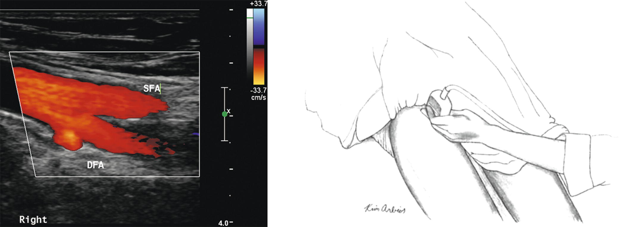Click the green baseline tick on grayscale bar
Viewport: 619px width, 227px height.
click(250, 18)
